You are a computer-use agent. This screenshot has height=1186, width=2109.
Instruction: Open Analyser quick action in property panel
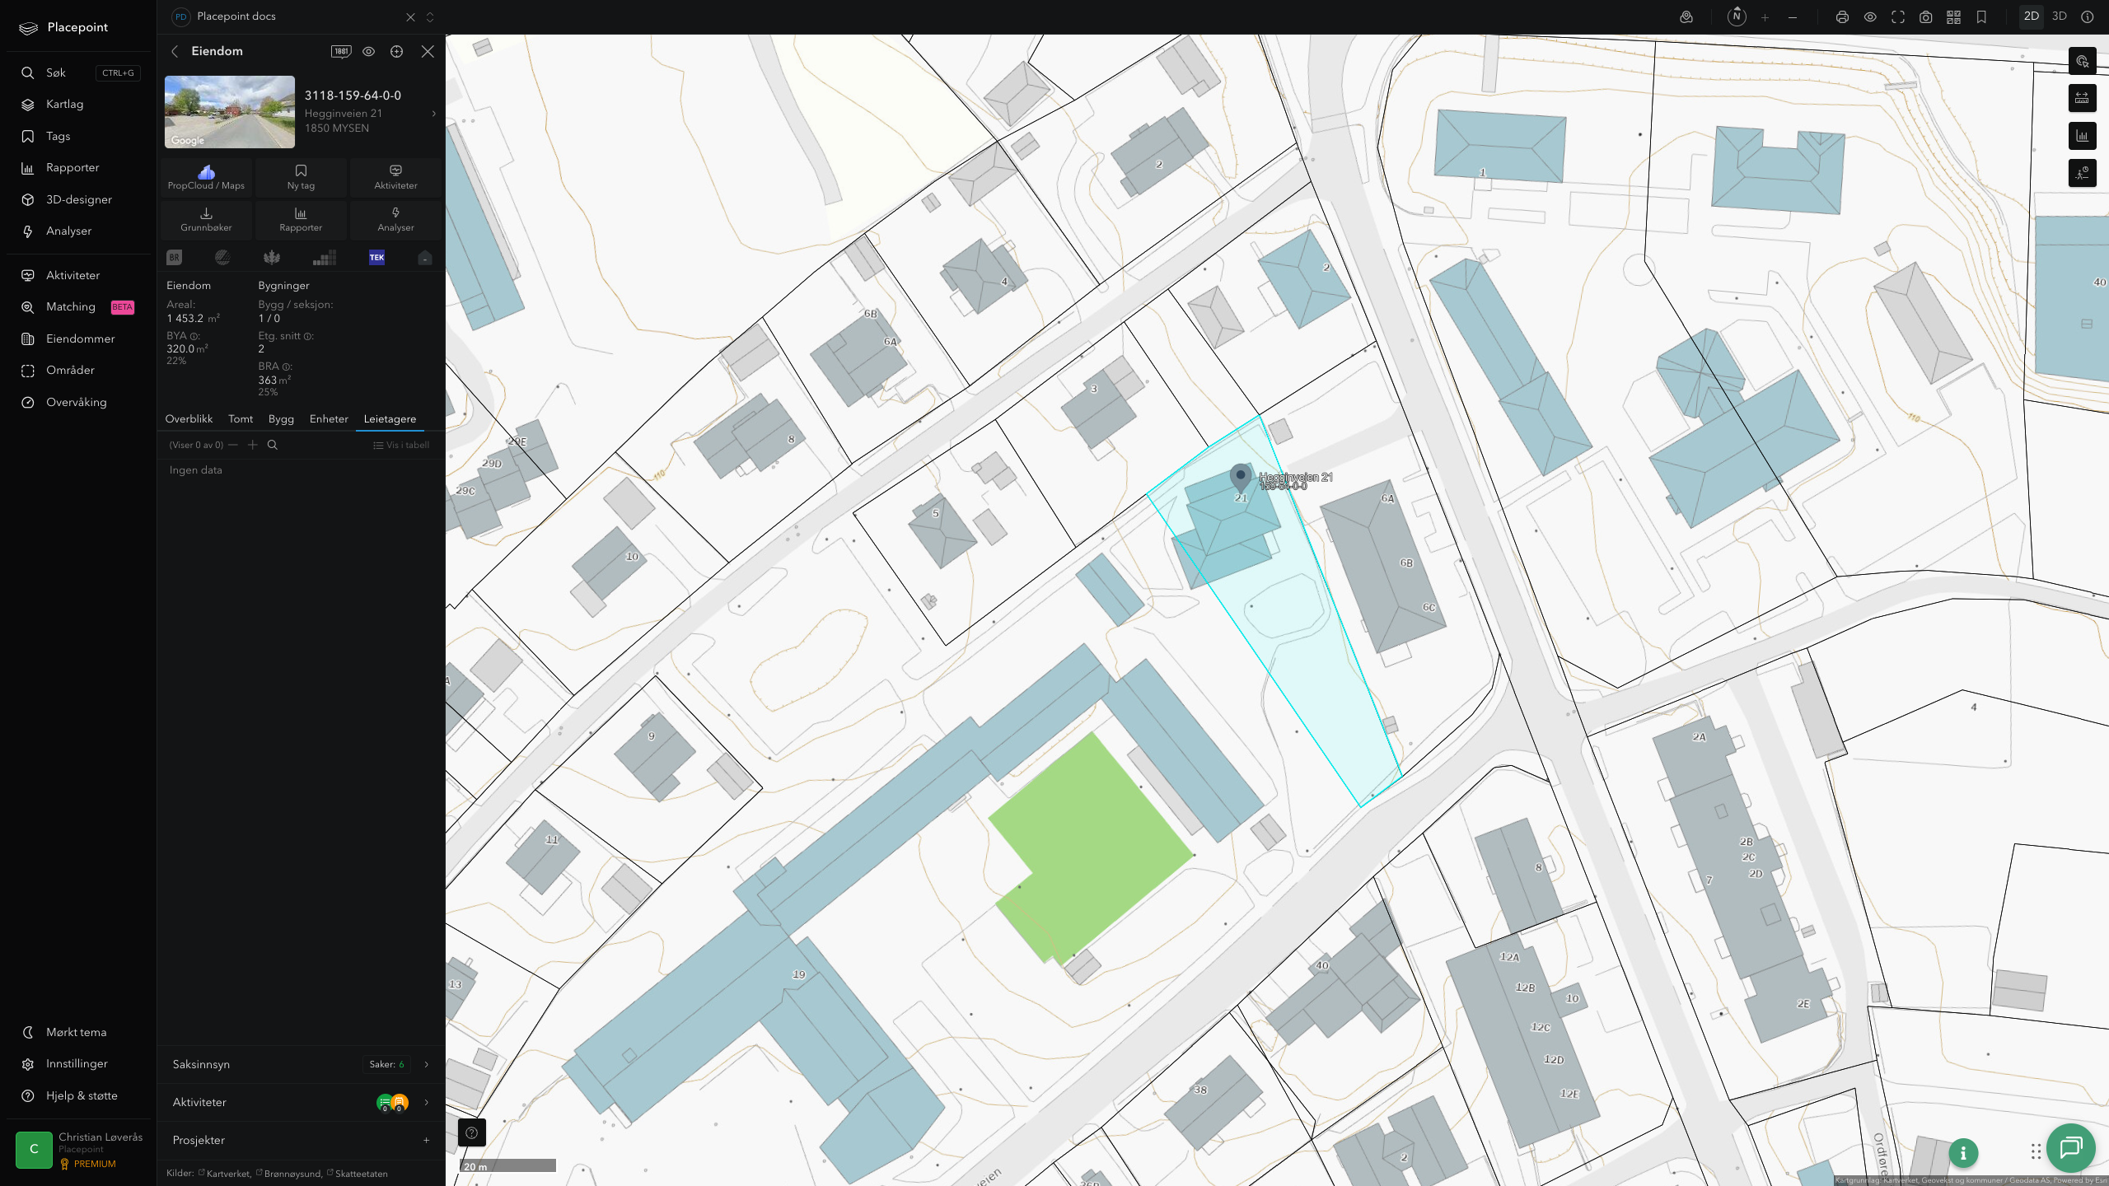pos(395,219)
